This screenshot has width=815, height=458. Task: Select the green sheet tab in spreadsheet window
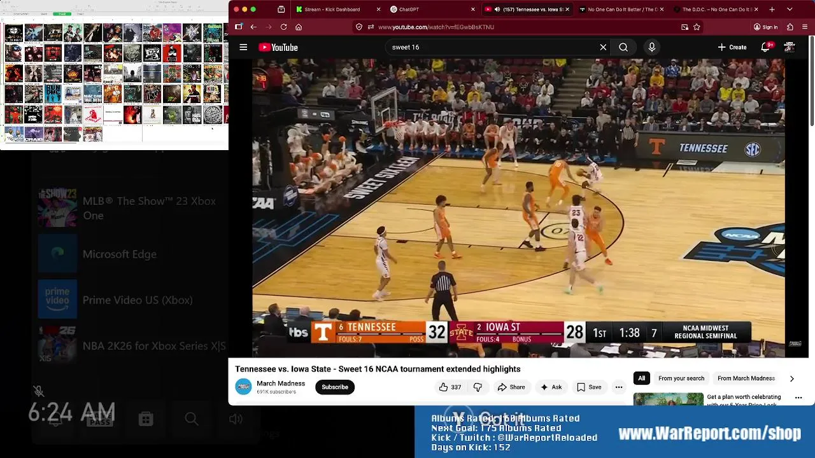62,13
